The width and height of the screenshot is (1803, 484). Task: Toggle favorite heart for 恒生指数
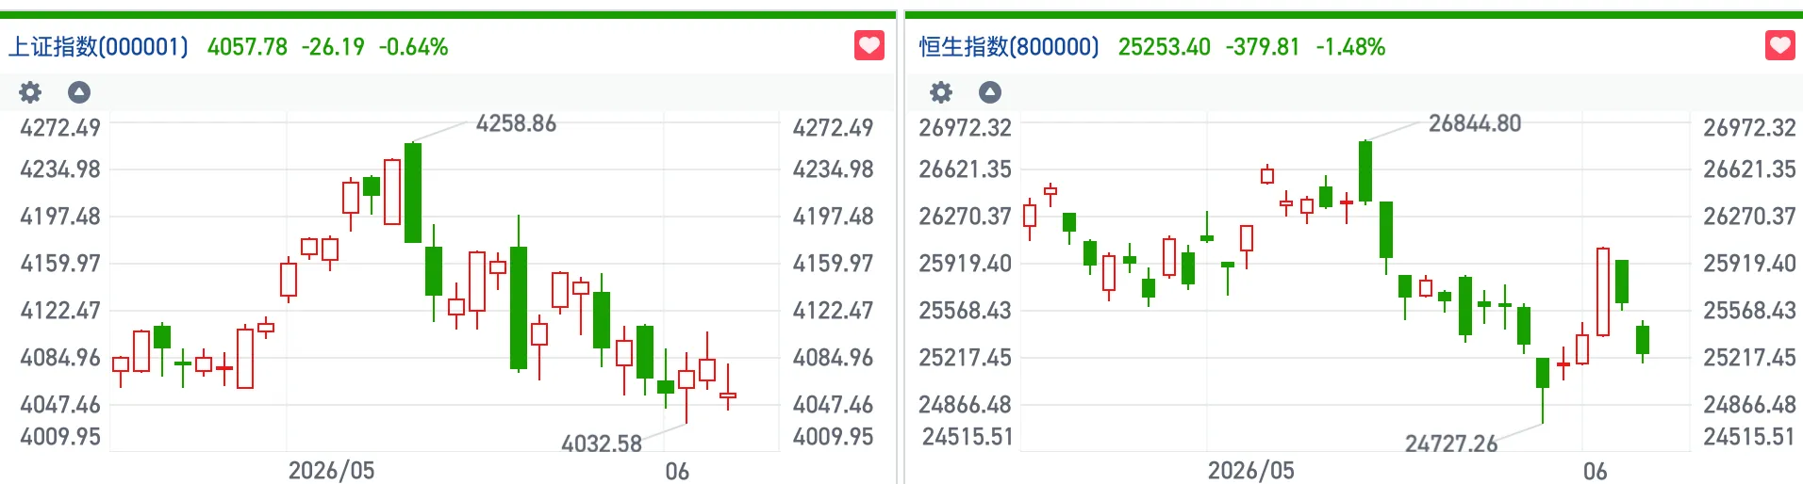(1780, 45)
